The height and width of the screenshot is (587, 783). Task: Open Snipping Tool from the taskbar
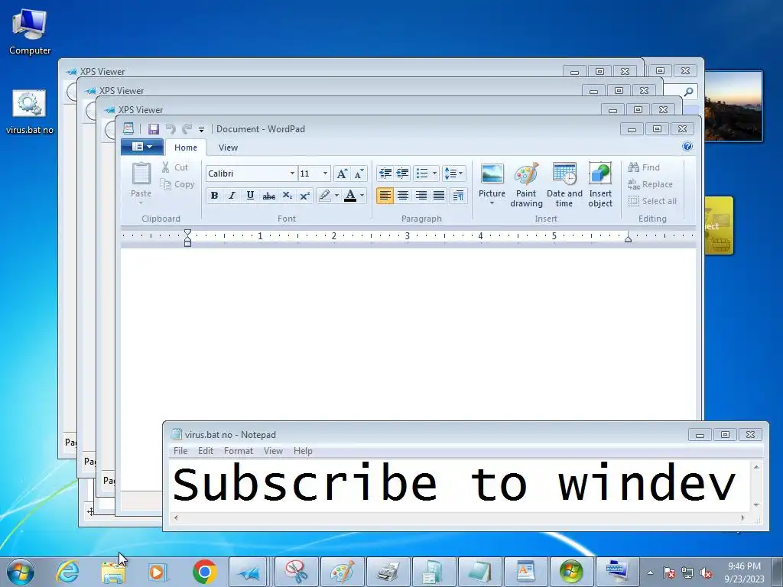click(297, 572)
